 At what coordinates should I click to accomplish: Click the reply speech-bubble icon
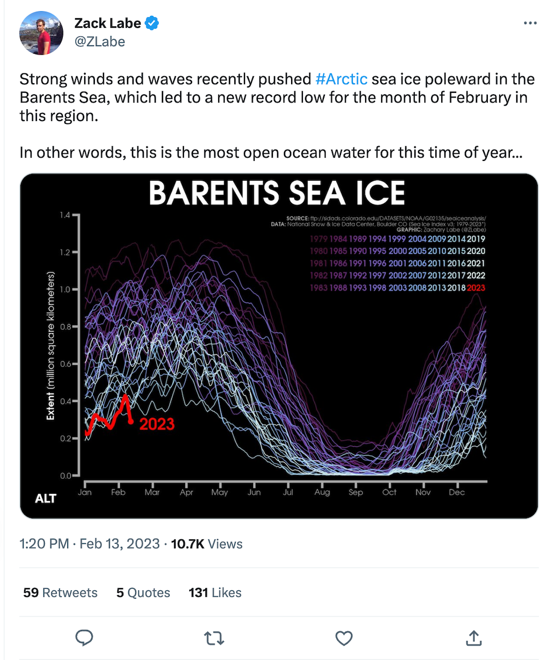coord(85,638)
